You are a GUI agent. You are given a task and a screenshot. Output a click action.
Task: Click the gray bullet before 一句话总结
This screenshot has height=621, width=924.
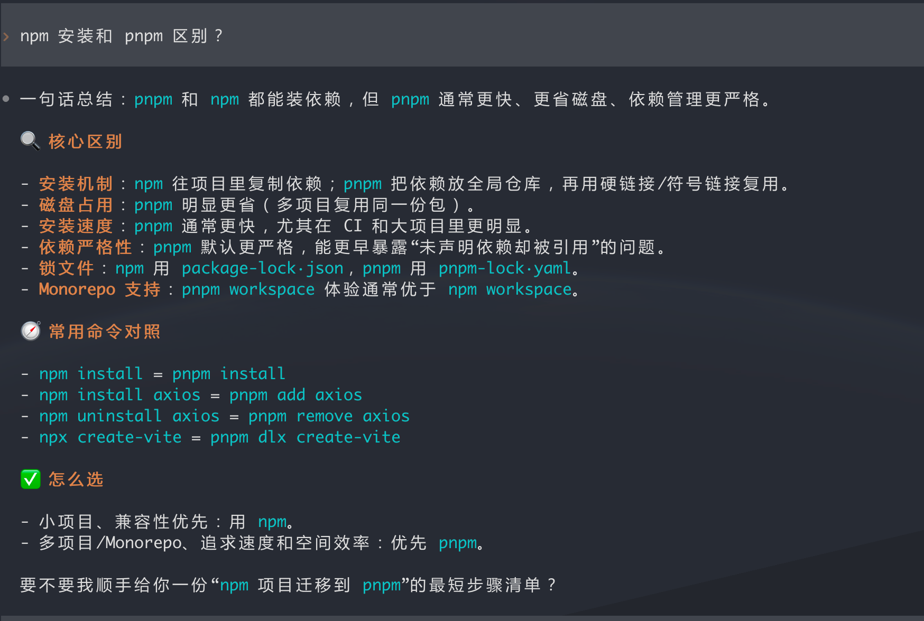tap(6, 99)
